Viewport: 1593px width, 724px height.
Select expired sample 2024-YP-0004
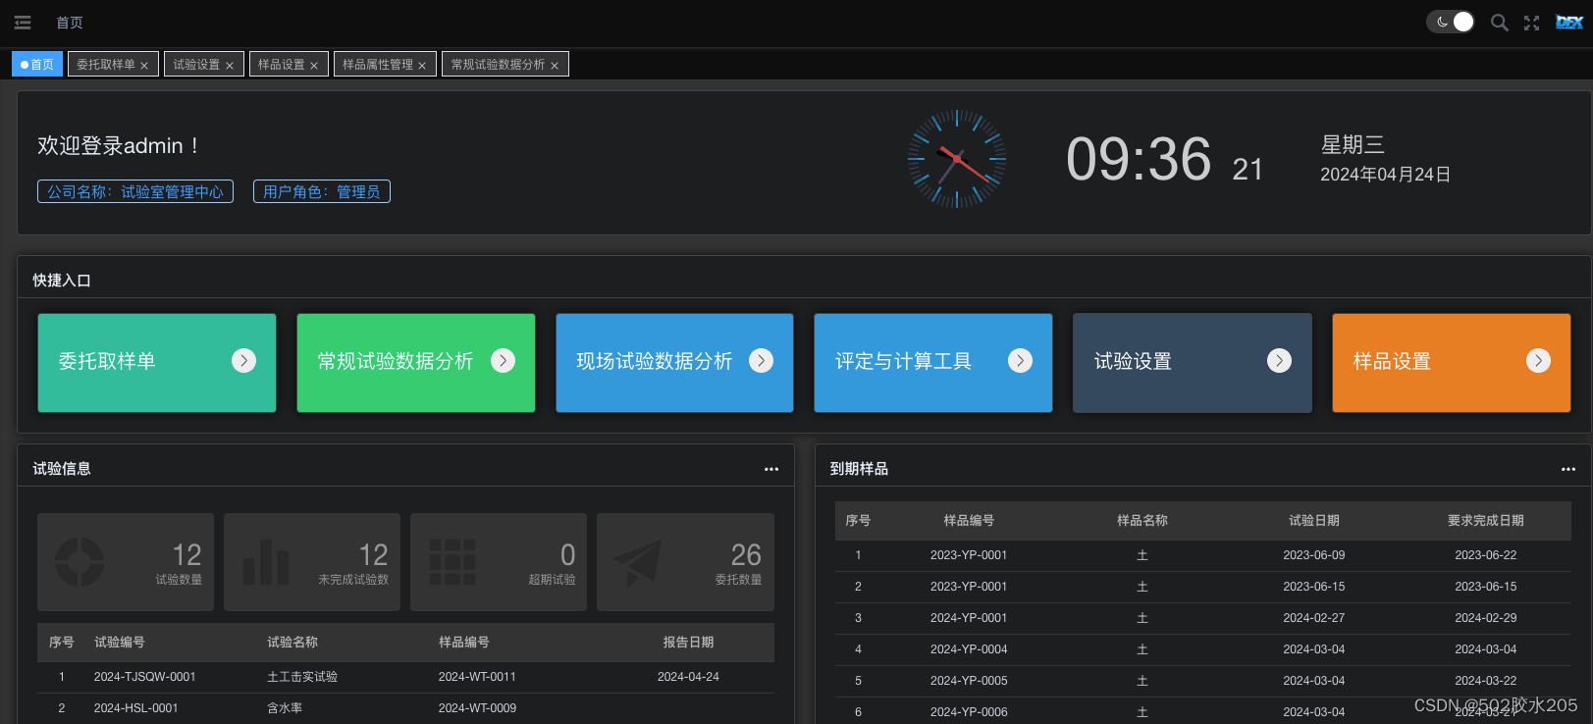[x=969, y=649]
